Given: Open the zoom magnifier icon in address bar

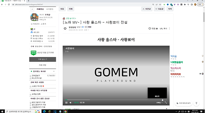Looking at the screenshot, I should (153, 4).
